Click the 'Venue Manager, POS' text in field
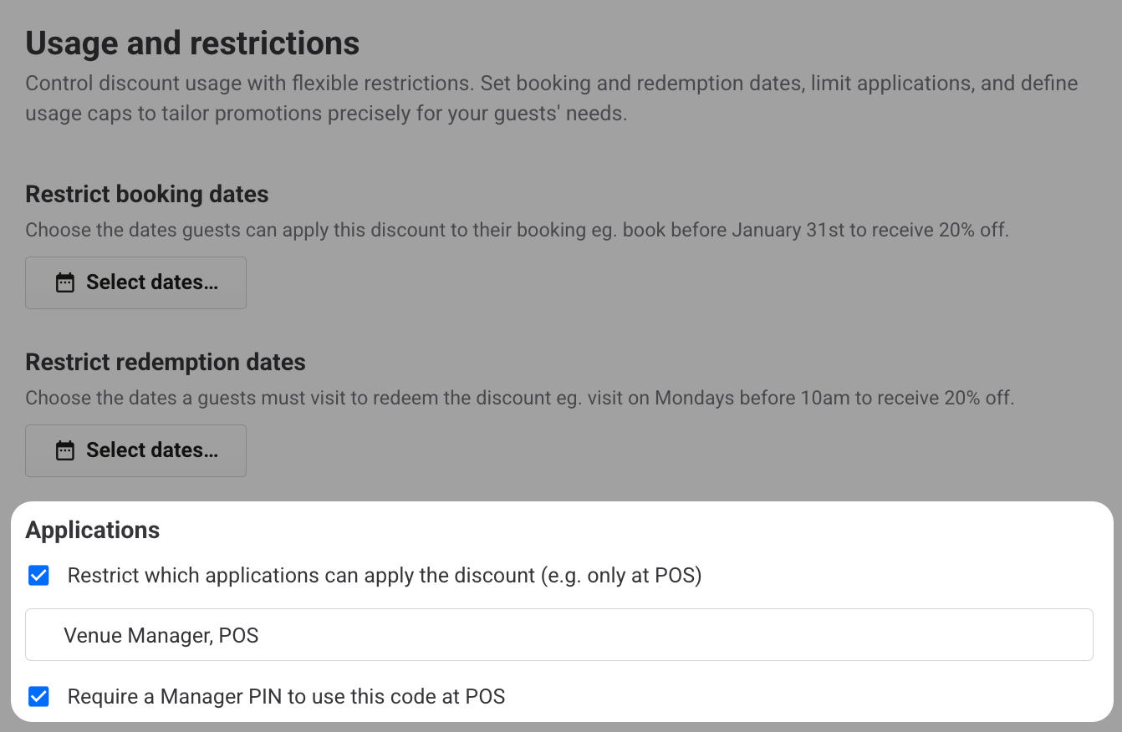The image size is (1122, 732). (161, 636)
